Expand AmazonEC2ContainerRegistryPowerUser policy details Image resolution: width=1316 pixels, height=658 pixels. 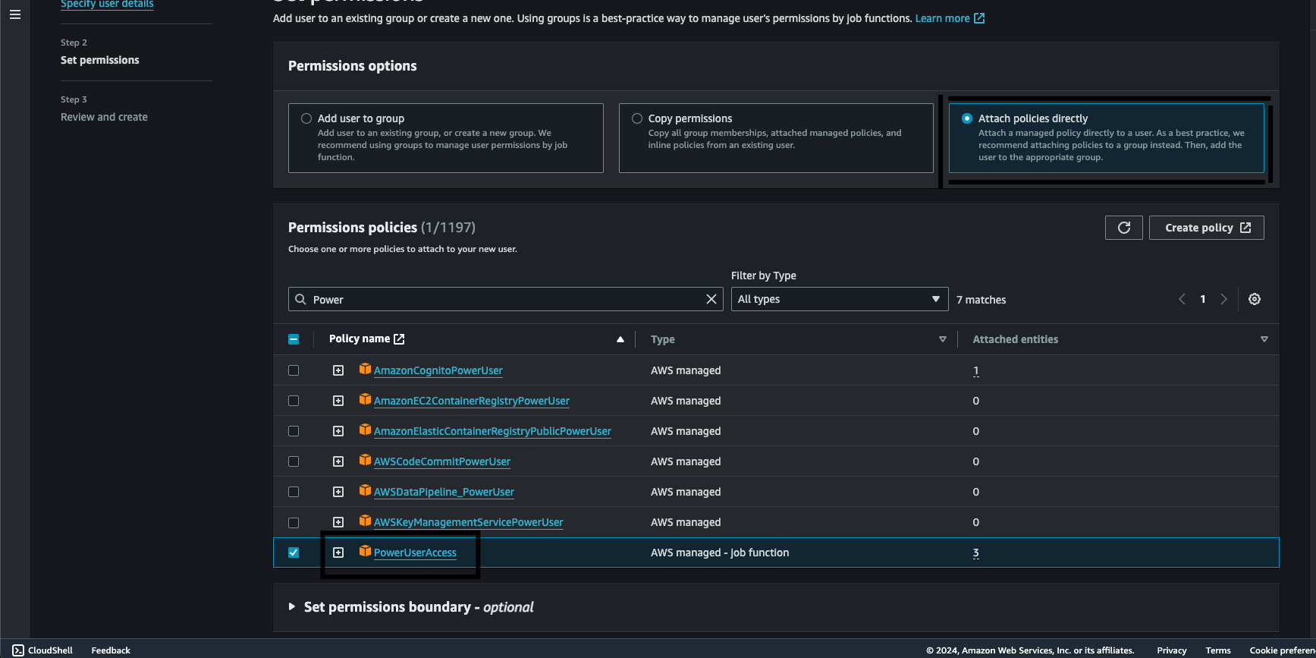338,401
